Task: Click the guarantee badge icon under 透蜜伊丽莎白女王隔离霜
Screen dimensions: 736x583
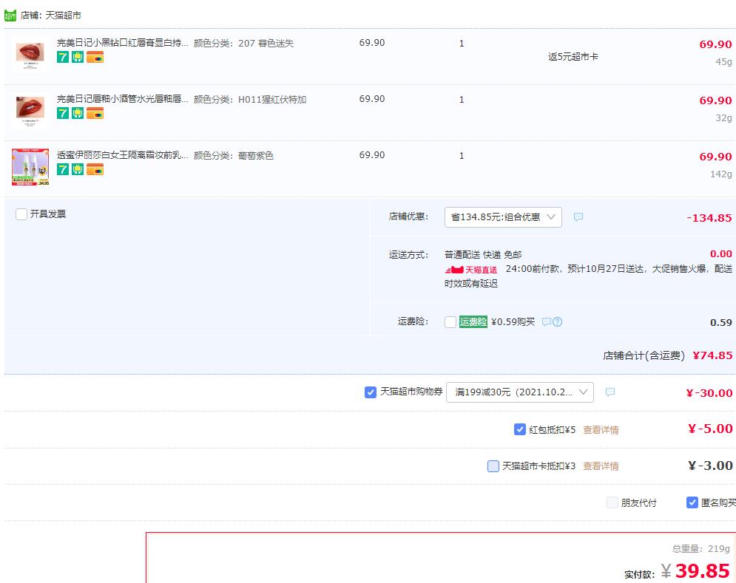Action: point(78,169)
